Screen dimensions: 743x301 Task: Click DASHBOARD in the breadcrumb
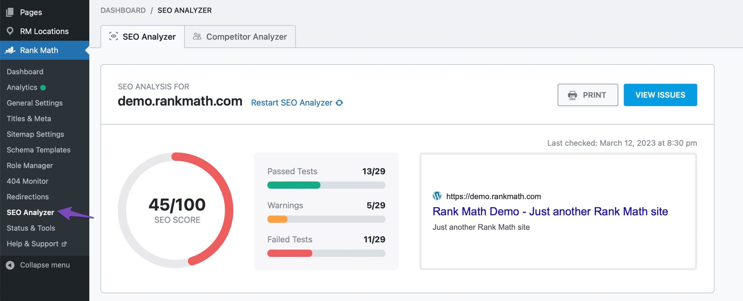[x=123, y=10]
